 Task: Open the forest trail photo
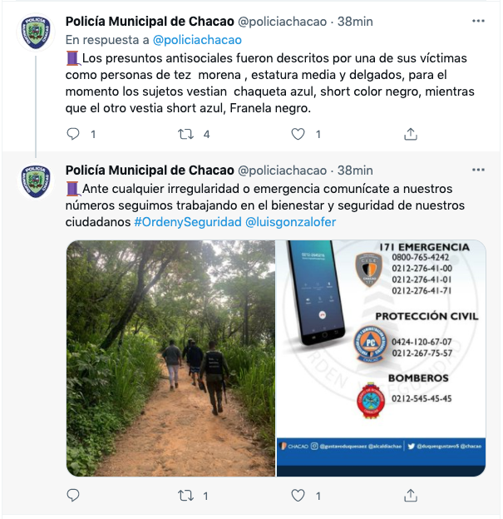point(170,358)
